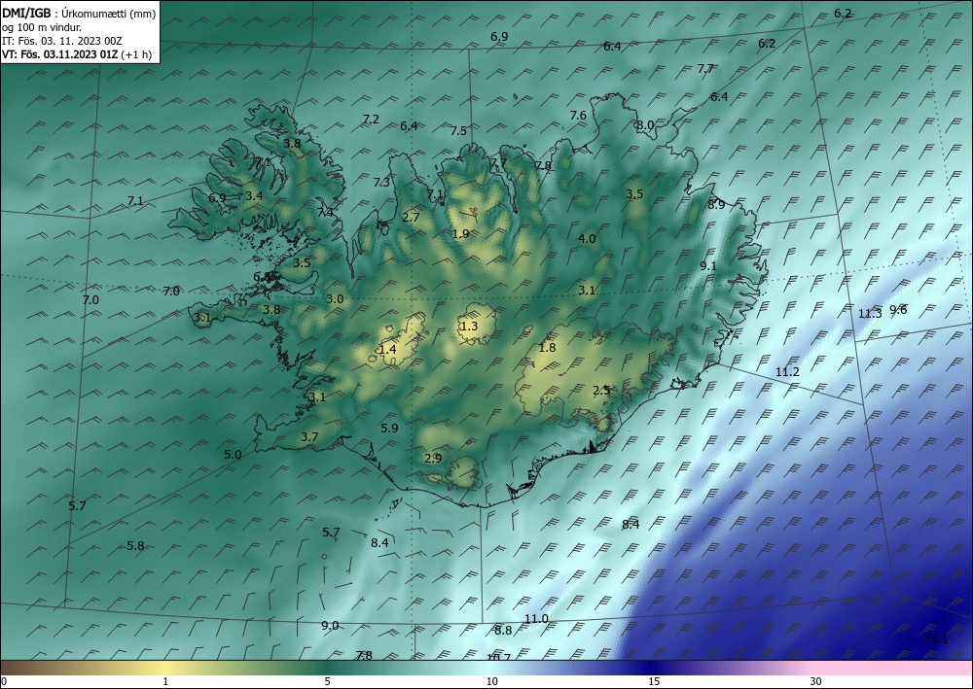This screenshot has width=973, height=689.
Task: Click the 2.5 value on the map
Action: 601,391
